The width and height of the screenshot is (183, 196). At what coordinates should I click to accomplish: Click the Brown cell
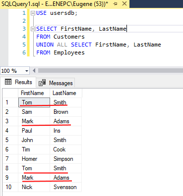point(65,112)
